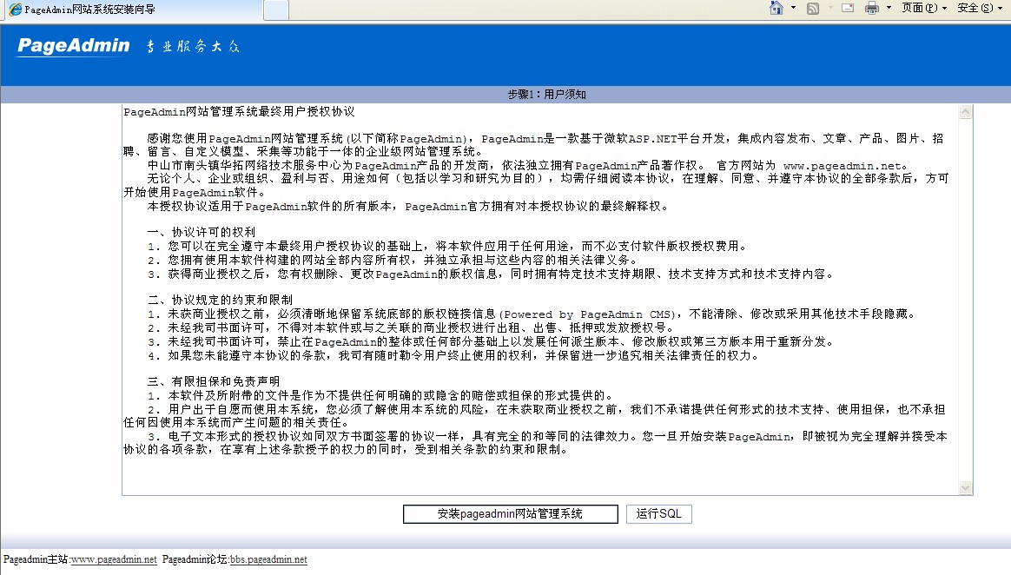
Task: Open the RSS feeds dropdown arrow
Action: [829, 9]
